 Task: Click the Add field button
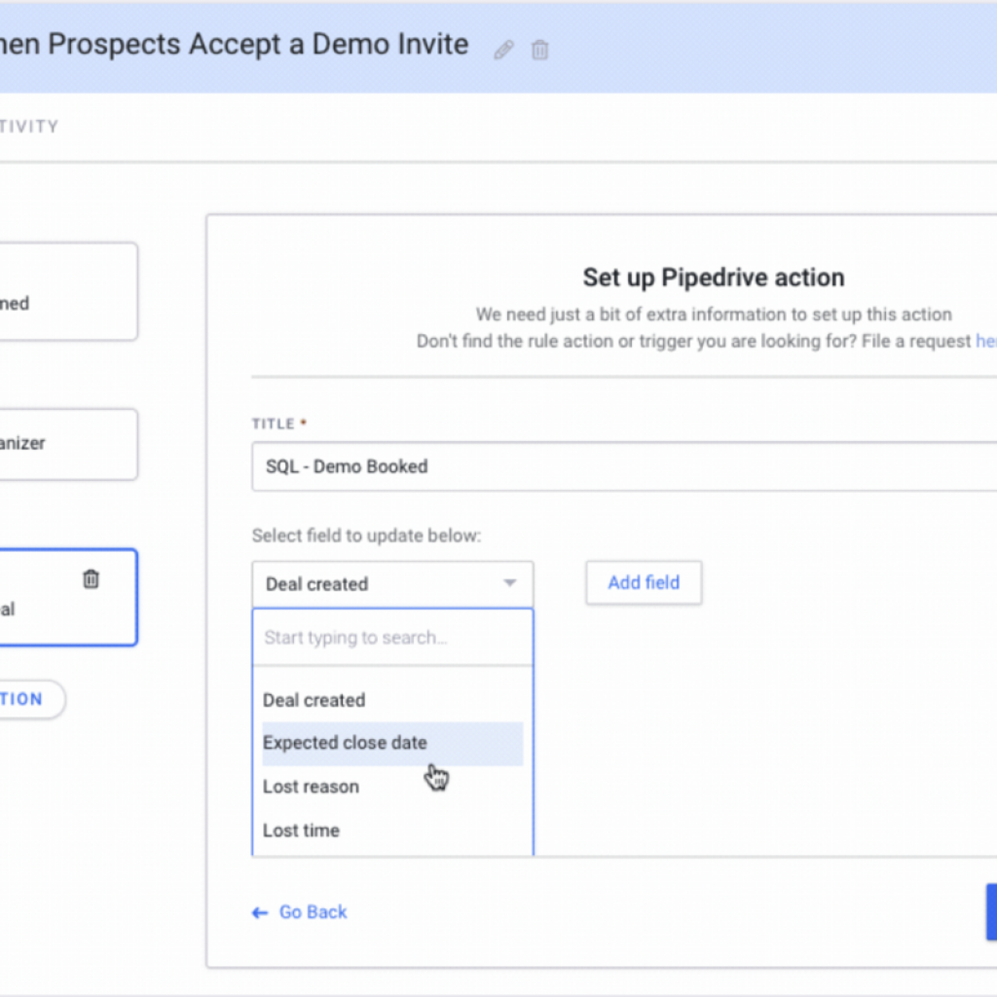pyautogui.click(x=644, y=582)
